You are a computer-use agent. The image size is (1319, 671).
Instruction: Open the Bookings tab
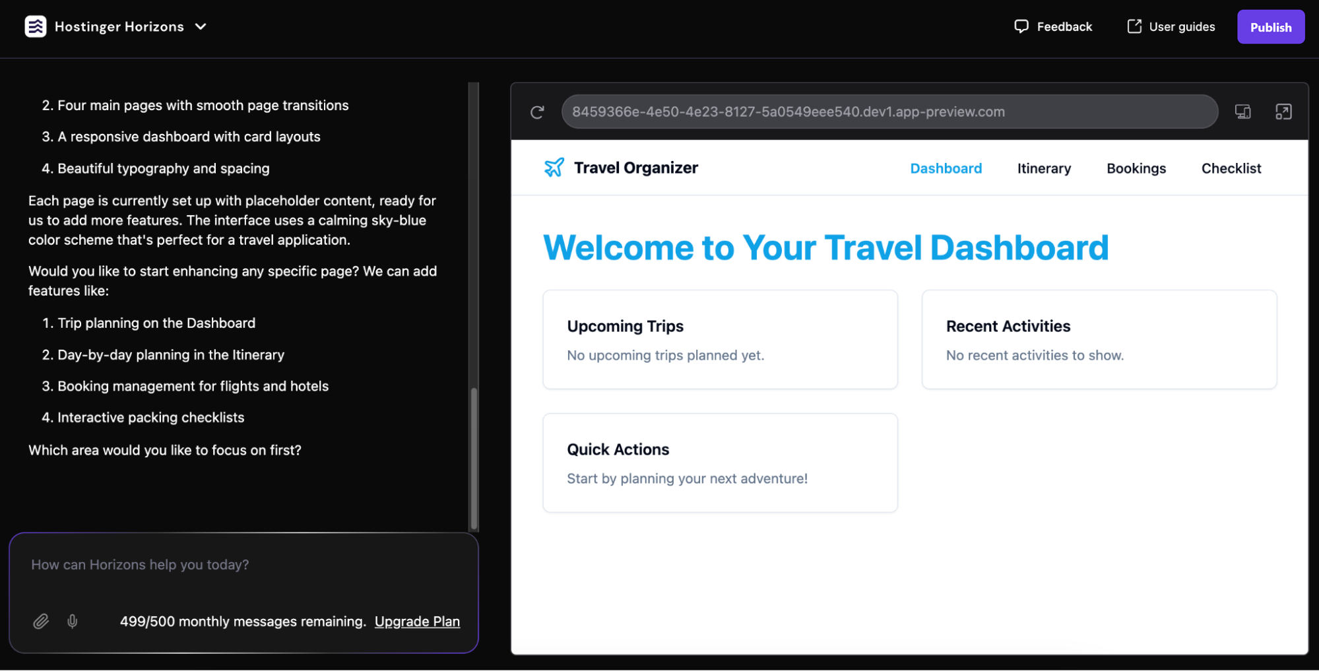point(1136,168)
